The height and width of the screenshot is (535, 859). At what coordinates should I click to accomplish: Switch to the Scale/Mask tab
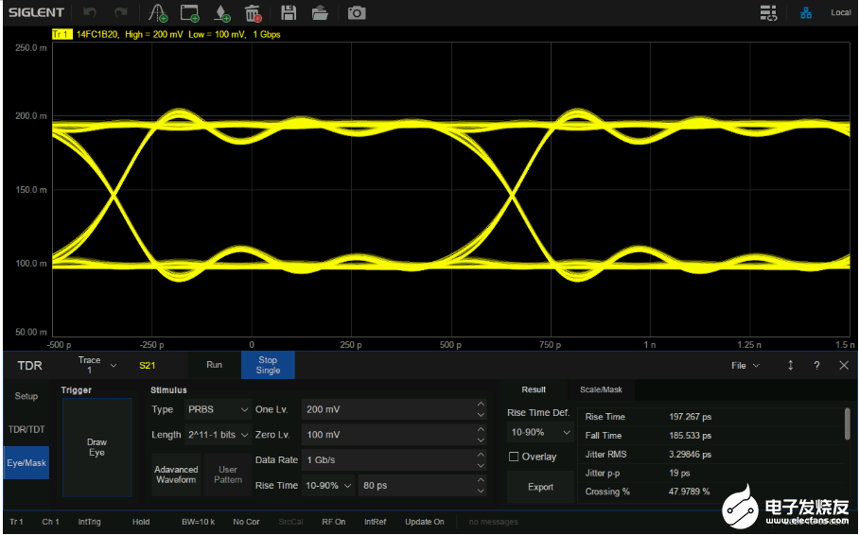point(601,389)
